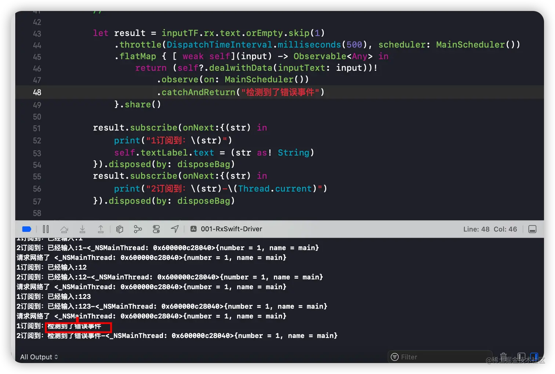Click Thread in the print statement

point(254,188)
